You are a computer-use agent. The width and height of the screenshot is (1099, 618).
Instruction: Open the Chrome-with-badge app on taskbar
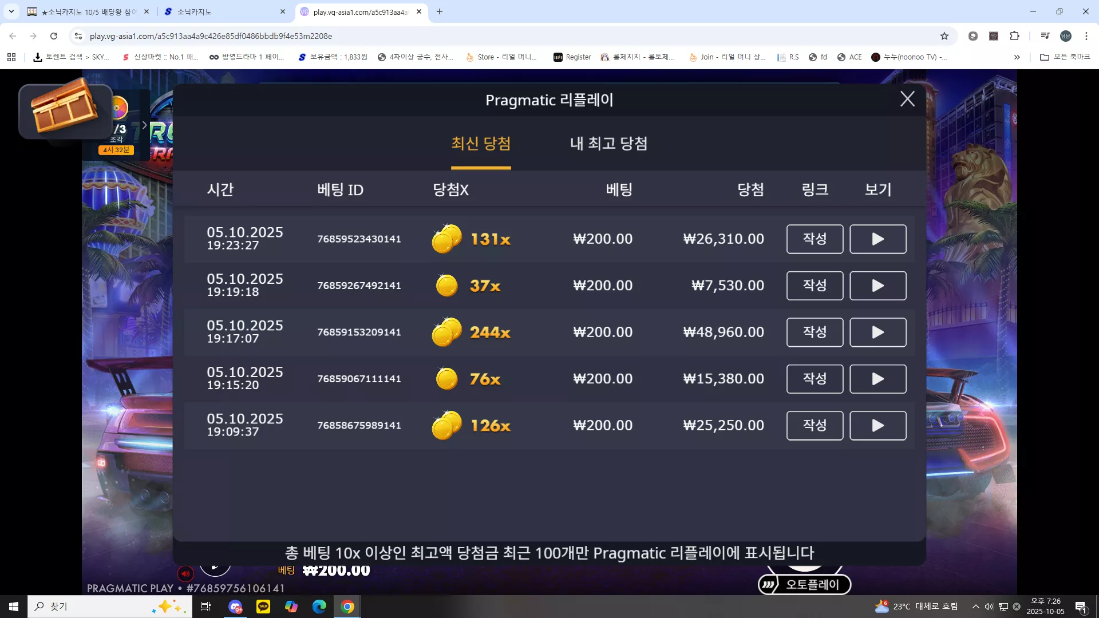coord(235,607)
